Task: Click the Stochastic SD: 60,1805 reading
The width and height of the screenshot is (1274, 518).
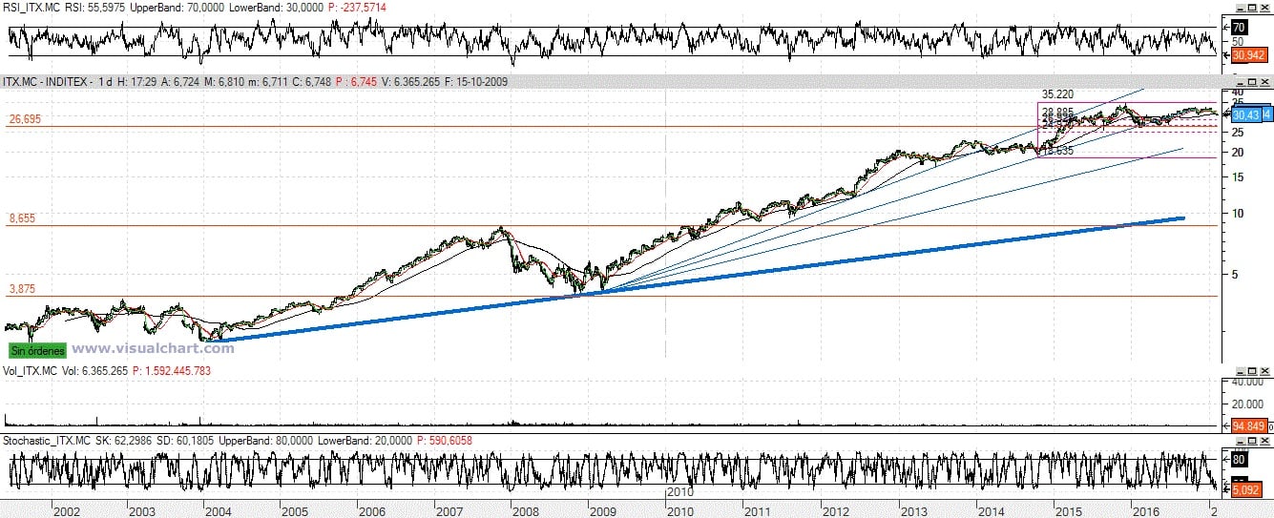Action: [187, 441]
